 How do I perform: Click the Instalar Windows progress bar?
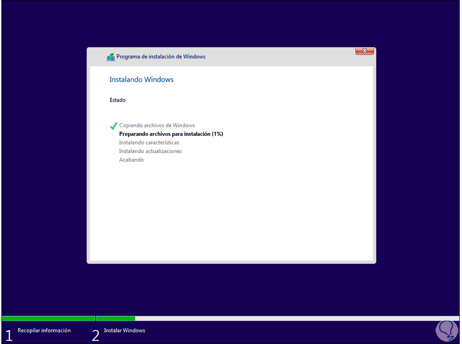115,318
